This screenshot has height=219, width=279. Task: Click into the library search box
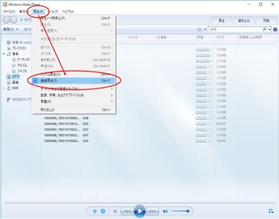(x=235, y=29)
